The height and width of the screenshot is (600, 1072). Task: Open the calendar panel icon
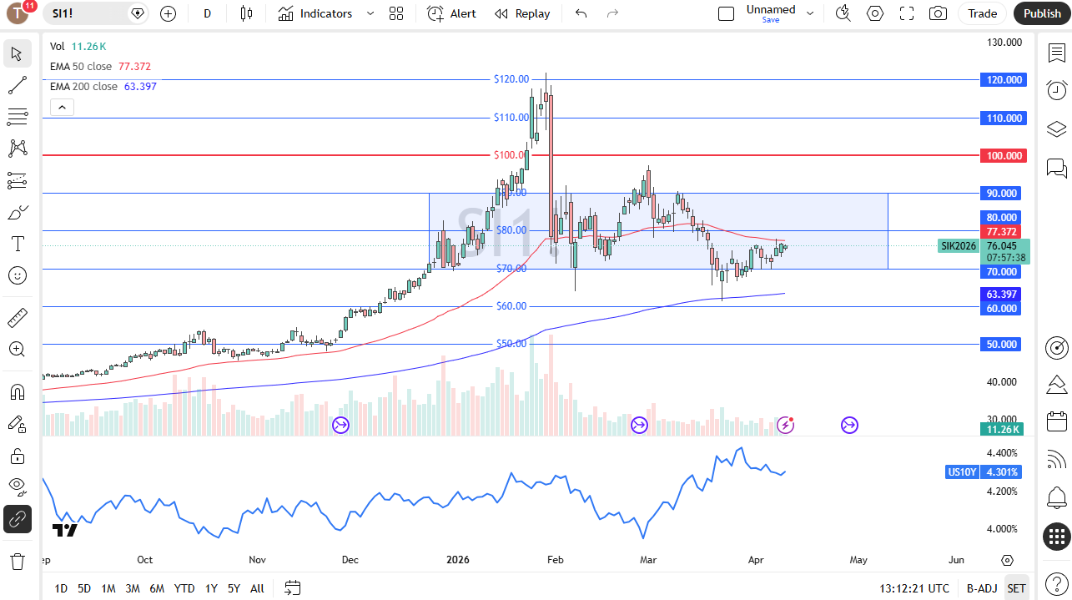1057,421
